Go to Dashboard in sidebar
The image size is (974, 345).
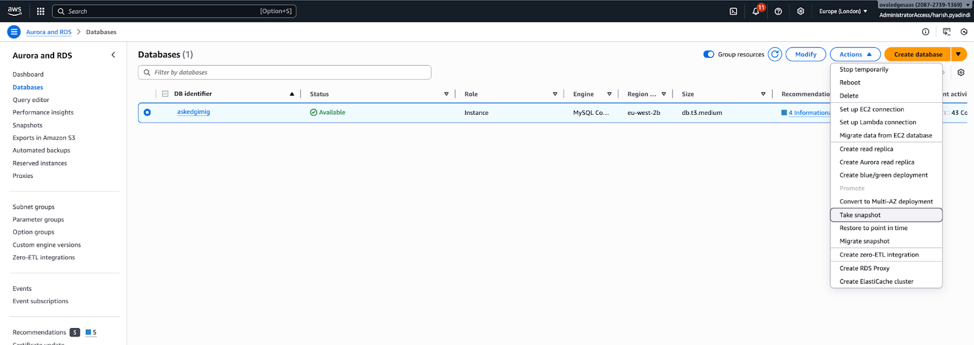[x=28, y=74]
